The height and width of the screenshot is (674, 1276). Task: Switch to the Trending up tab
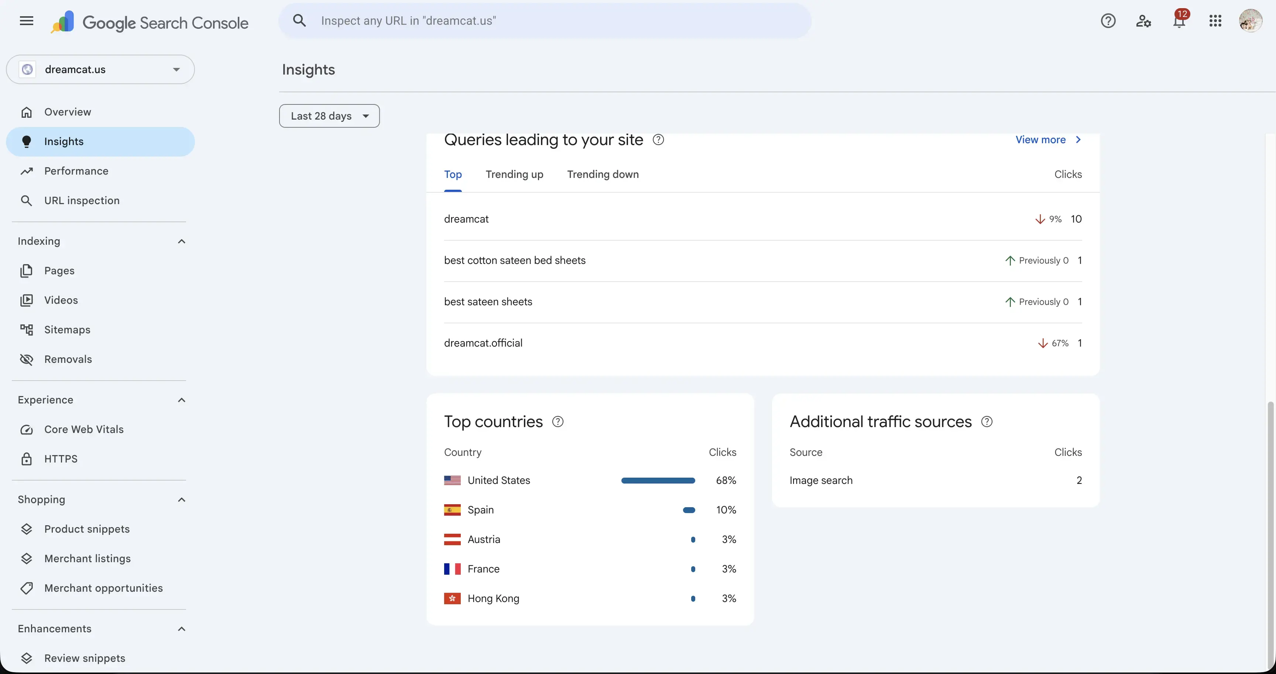coord(514,174)
